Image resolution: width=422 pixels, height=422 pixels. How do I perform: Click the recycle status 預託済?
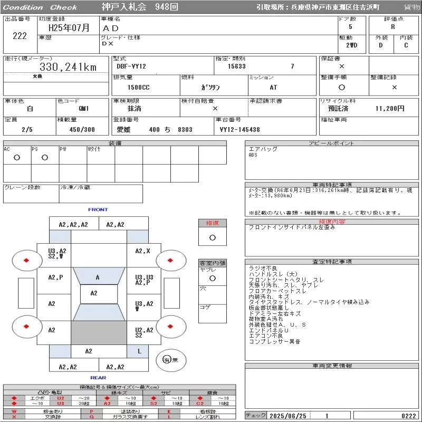338,109
